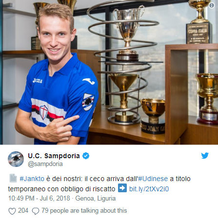Open Twitter via the blue bird logo

click(205, 155)
